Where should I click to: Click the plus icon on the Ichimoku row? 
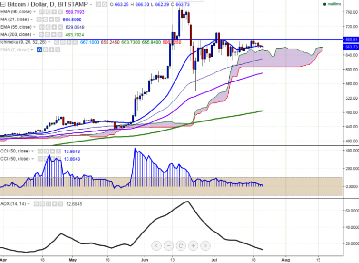68,42
